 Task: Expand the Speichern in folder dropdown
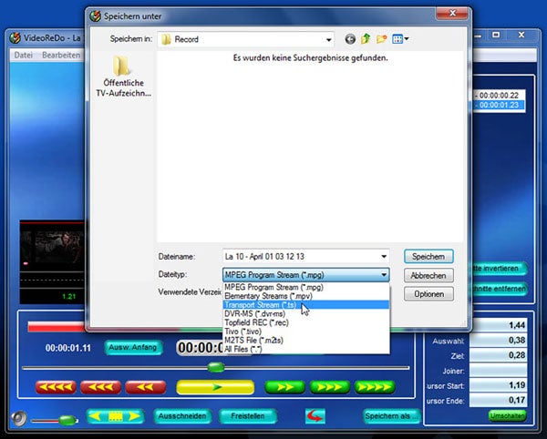pyautogui.click(x=328, y=40)
